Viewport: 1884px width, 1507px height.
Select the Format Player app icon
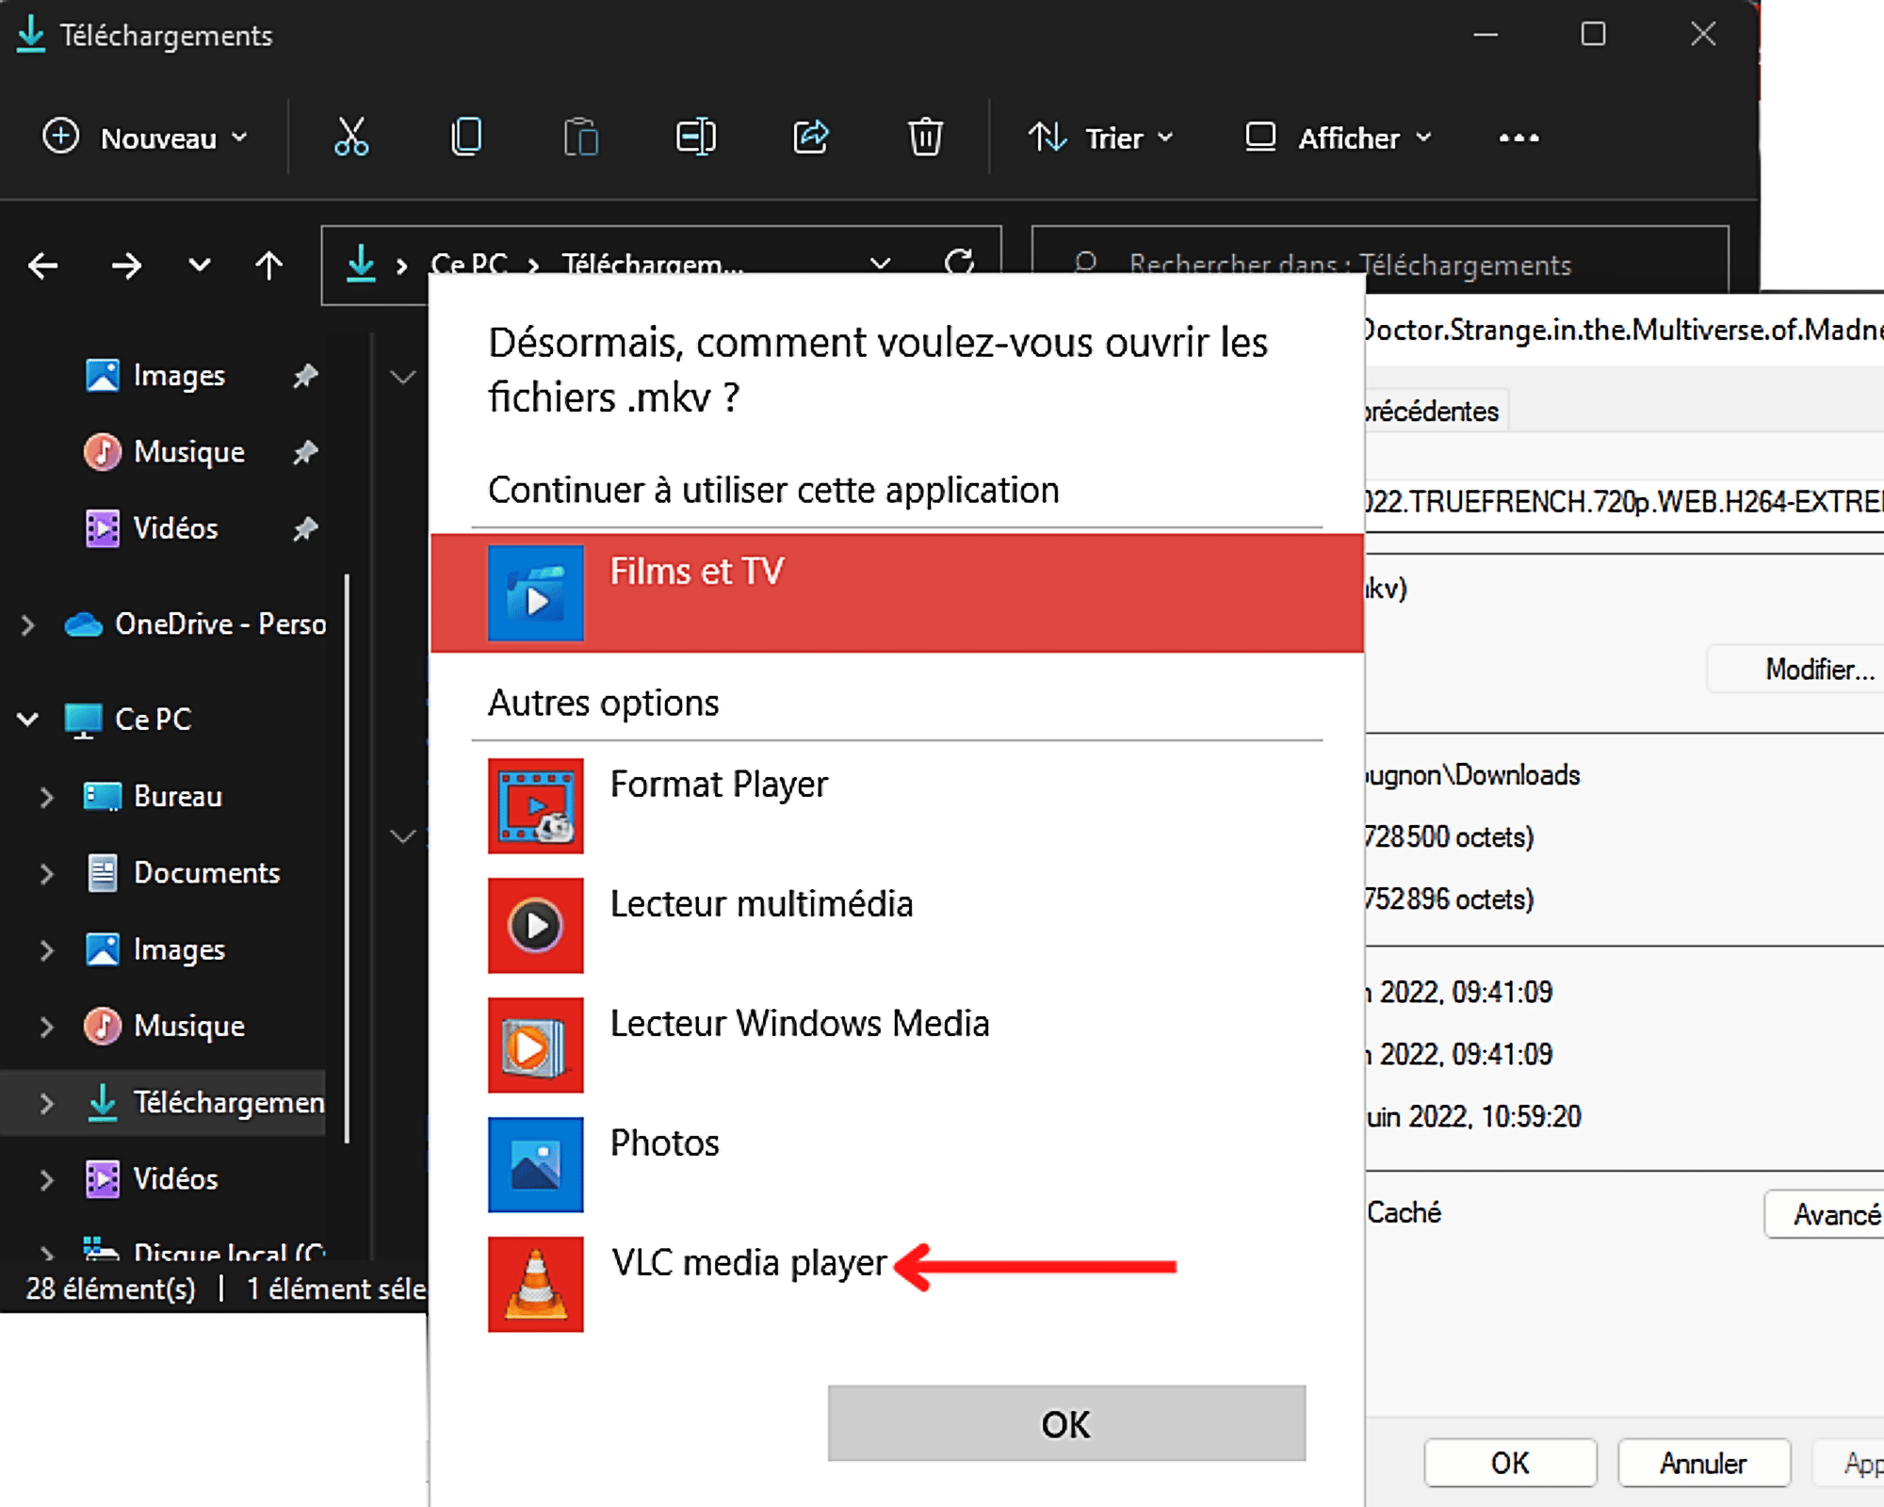coord(535,805)
